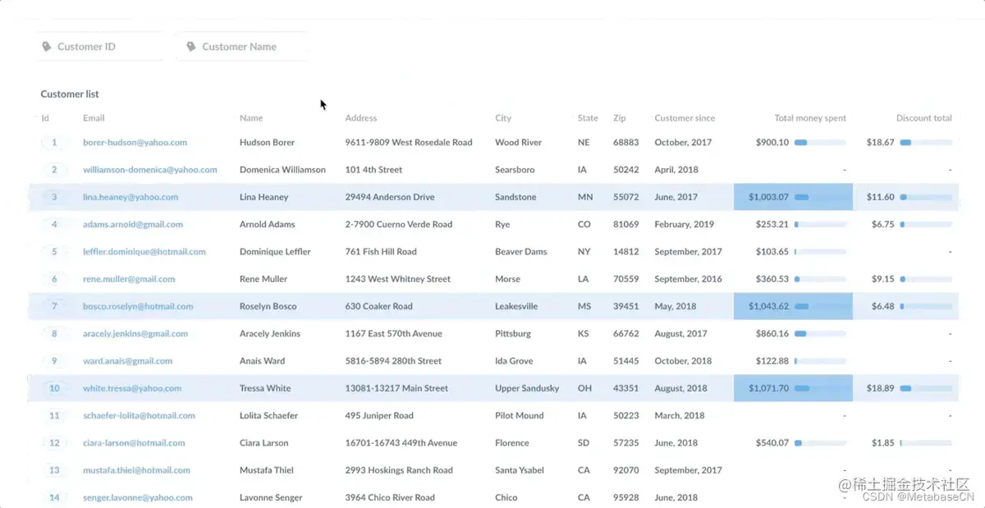Viewport: 985px width, 508px height.
Task: Sort by the Id column header
Action: click(45, 118)
